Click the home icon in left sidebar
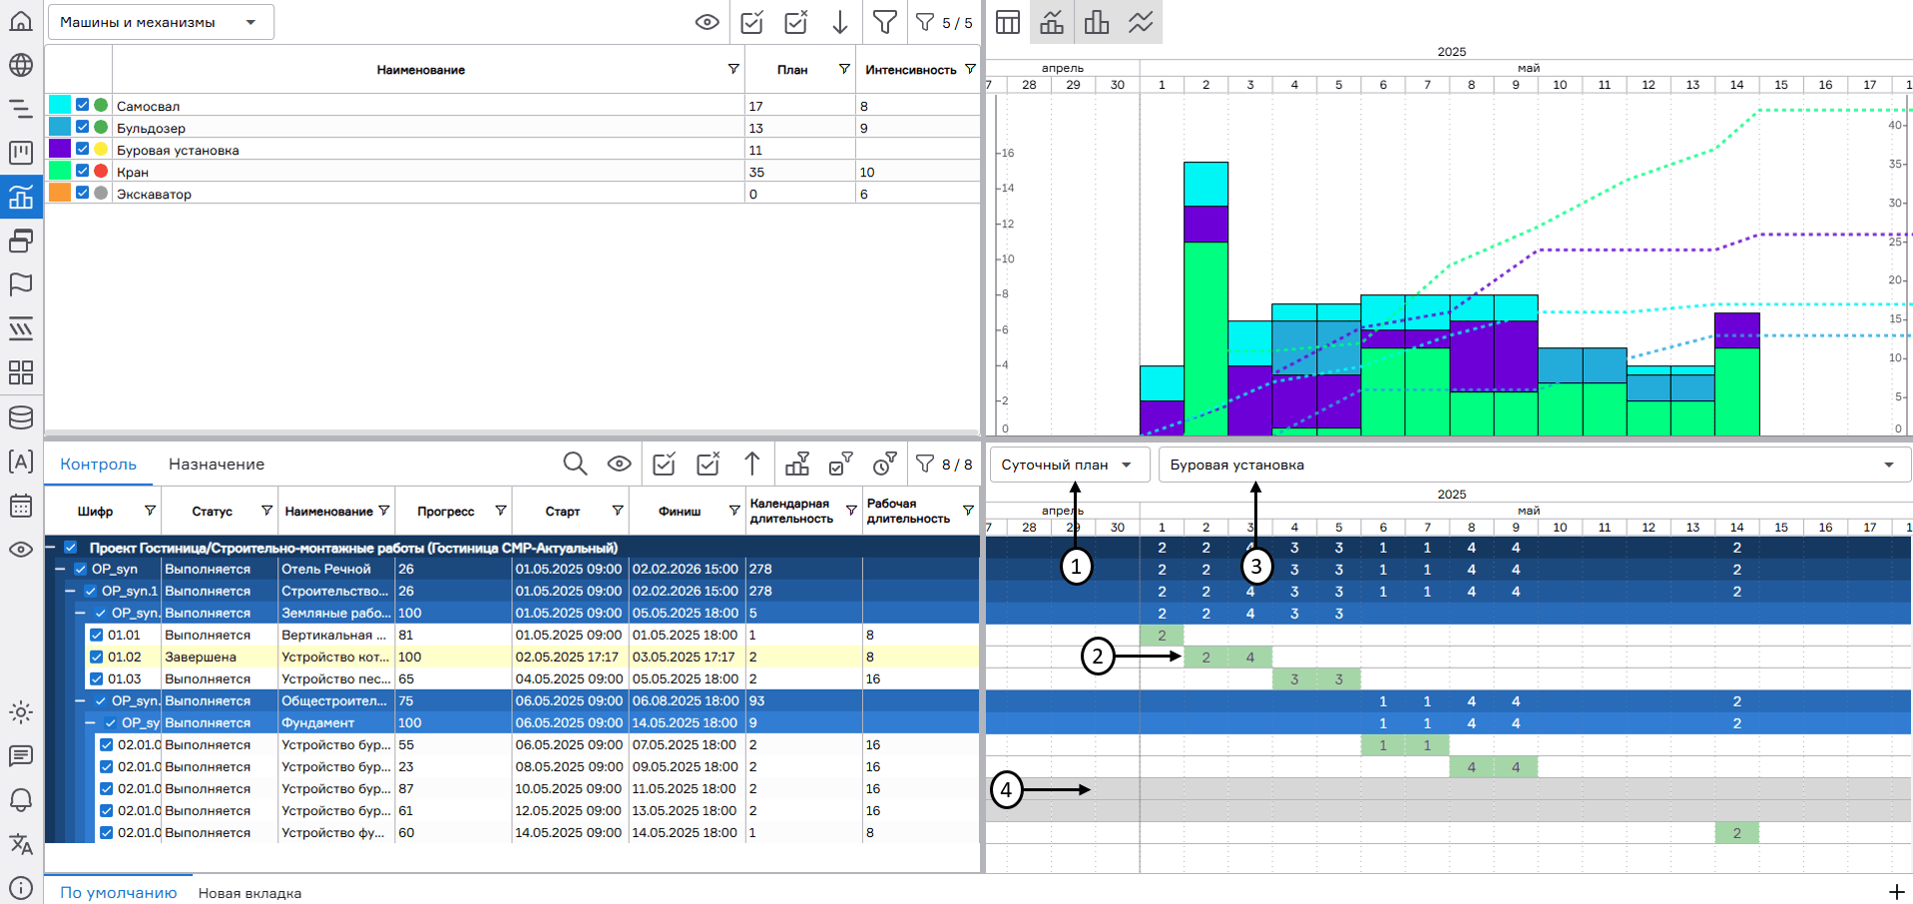This screenshot has height=904, width=1913. tap(21, 20)
